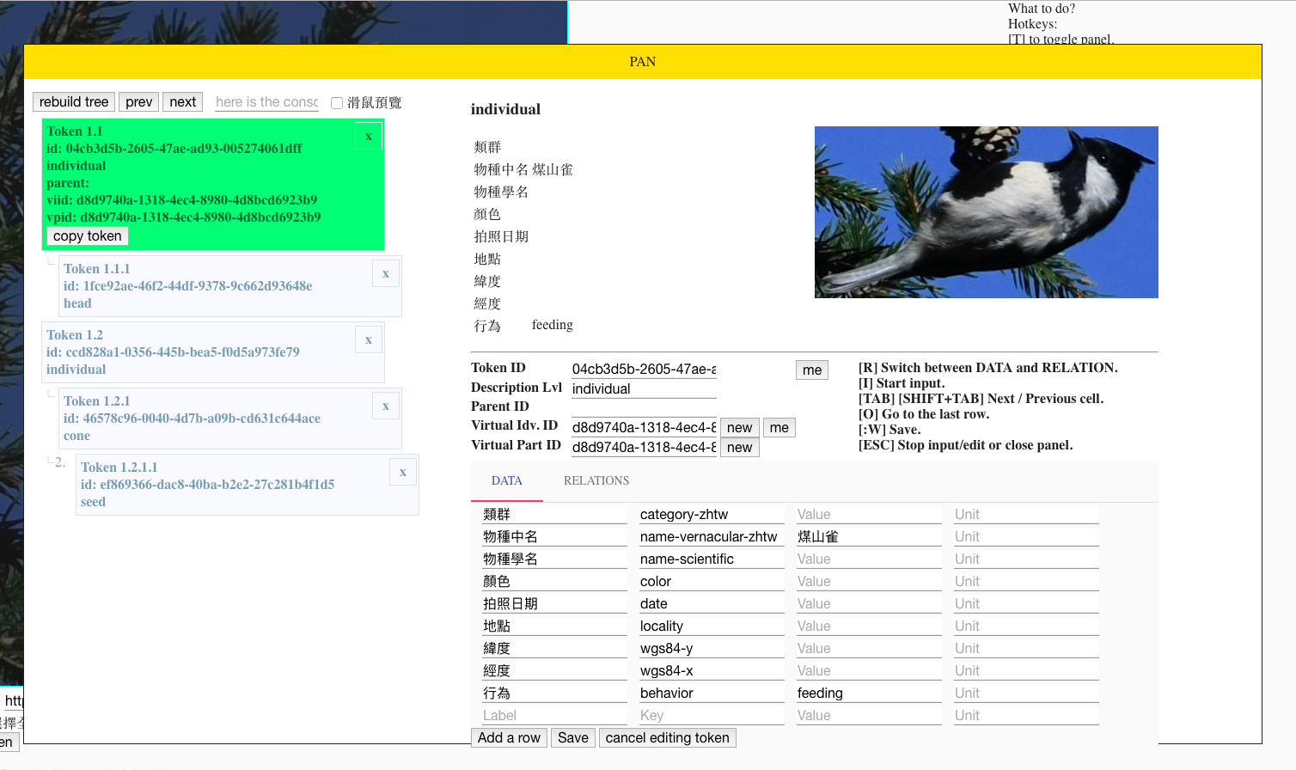Generate new Virtual Part ID

(x=739, y=447)
